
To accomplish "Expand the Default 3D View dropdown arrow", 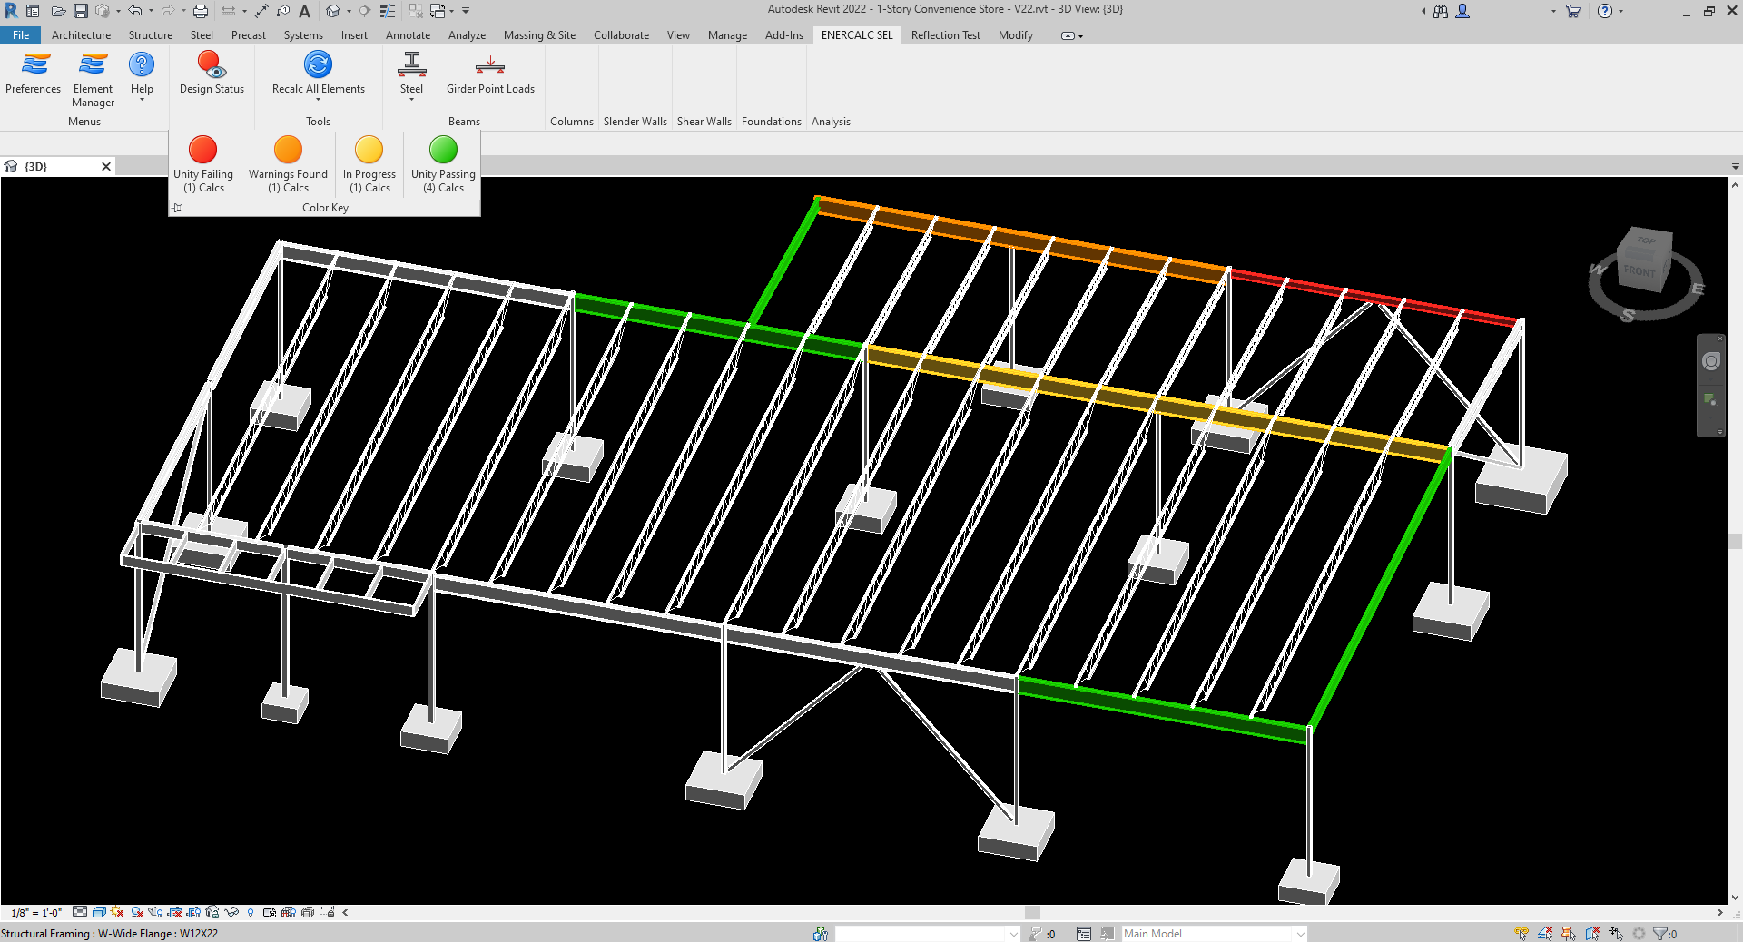I will [349, 11].
